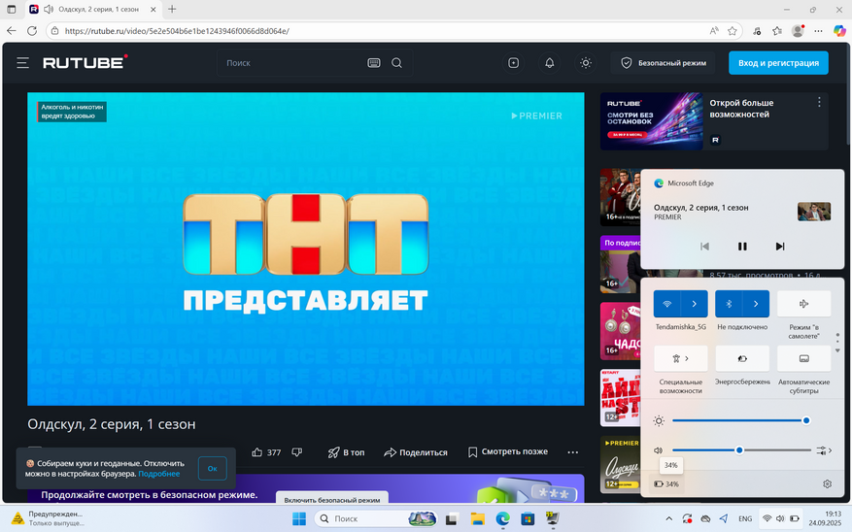Open the on-screen keyboard in search field

pyautogui.click(x=374, y=63)
